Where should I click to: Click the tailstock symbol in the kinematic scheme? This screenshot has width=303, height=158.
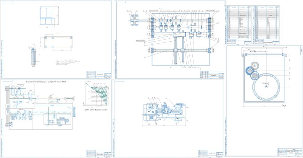[69, 99]
